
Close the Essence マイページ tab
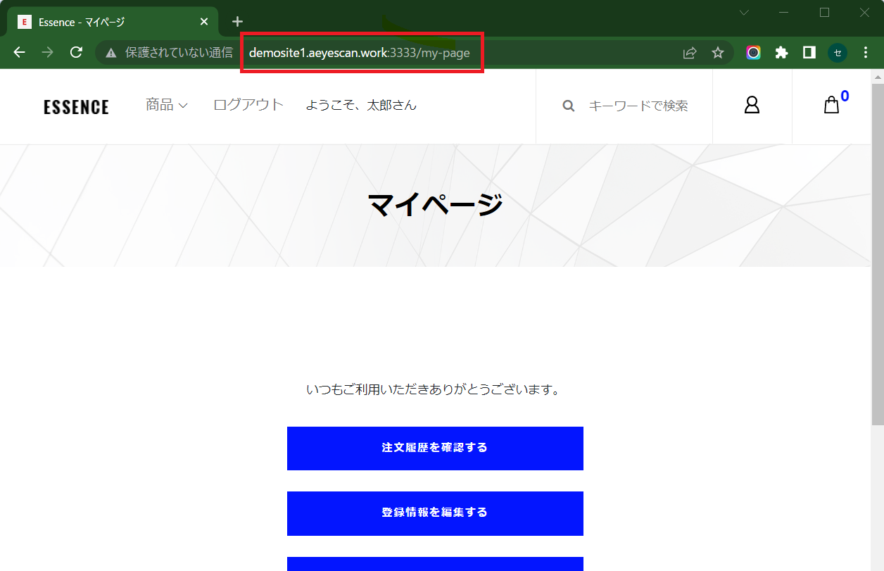(204, 22)
